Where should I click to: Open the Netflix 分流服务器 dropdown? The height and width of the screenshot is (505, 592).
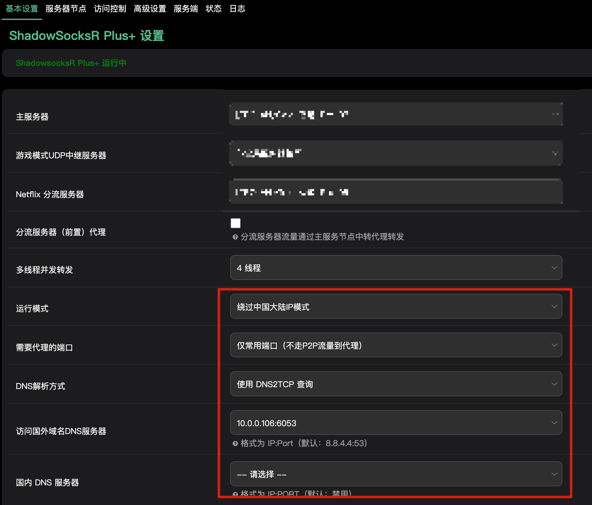tap(396, 192)
